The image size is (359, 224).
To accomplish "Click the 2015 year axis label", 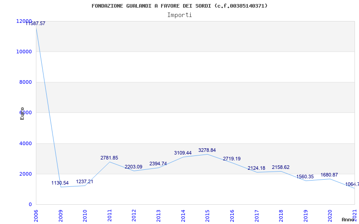I will coord(207,215).
